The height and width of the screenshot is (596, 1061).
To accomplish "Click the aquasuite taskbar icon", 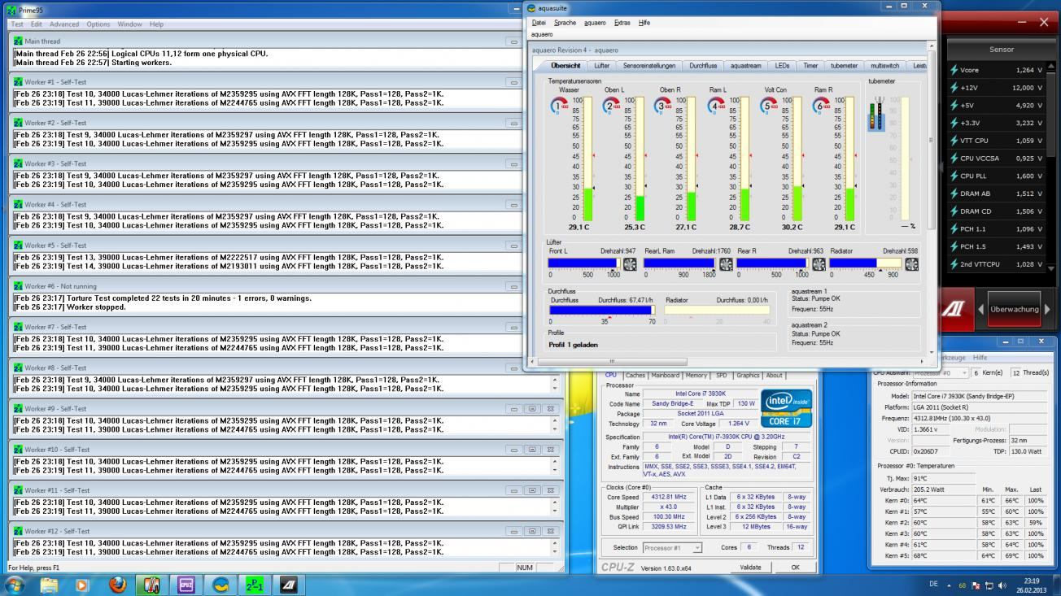I will (220, 584).
